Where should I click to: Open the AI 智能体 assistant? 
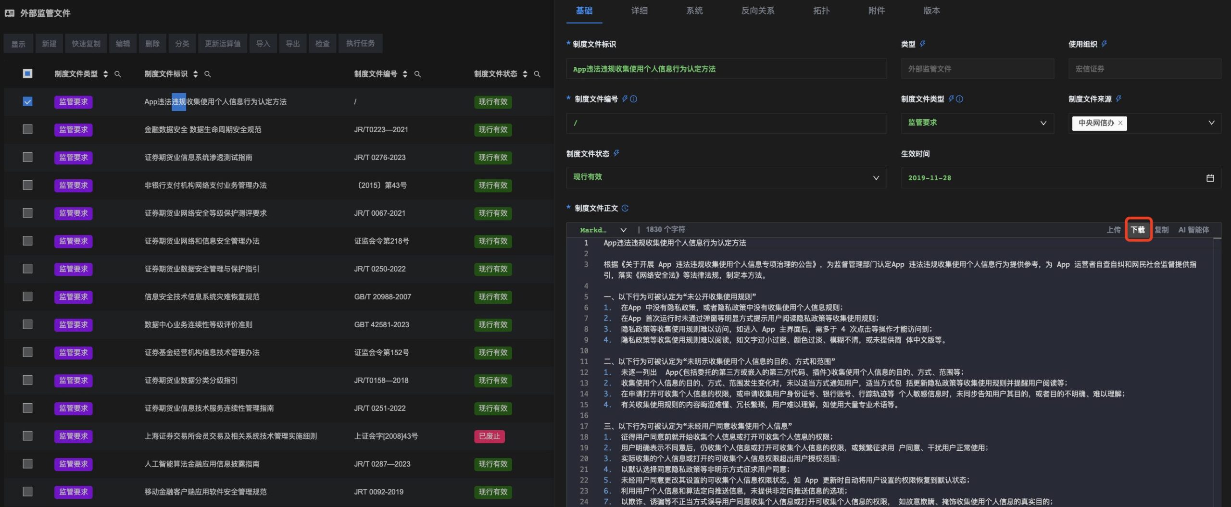coord(1193,230)
